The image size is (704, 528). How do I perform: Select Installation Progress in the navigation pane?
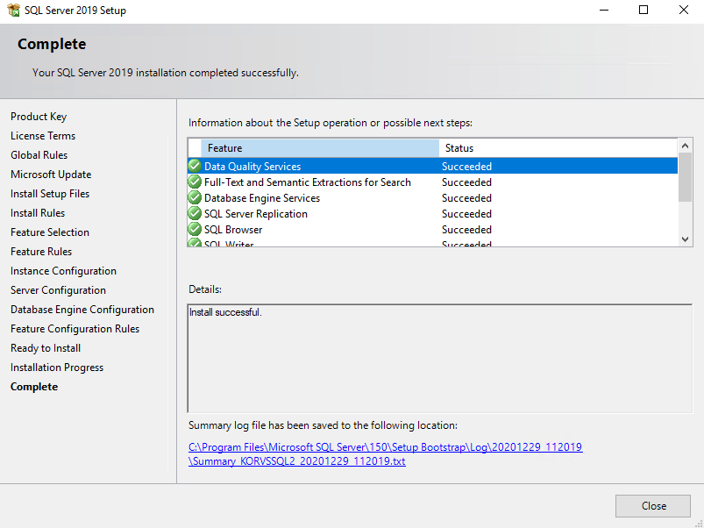tap(56, 367)
